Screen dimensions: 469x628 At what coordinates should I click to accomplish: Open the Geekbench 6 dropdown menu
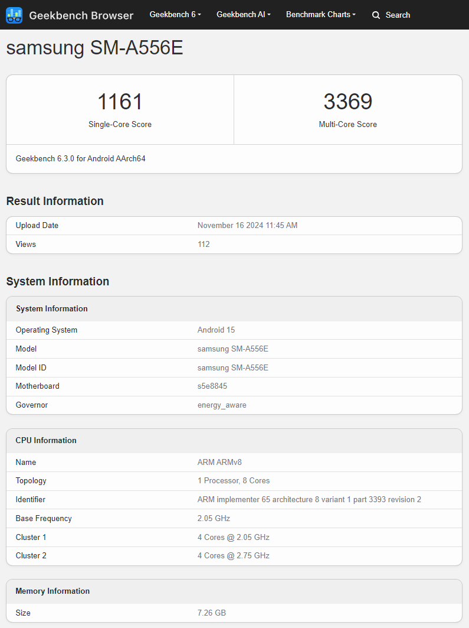coord(175,15)
